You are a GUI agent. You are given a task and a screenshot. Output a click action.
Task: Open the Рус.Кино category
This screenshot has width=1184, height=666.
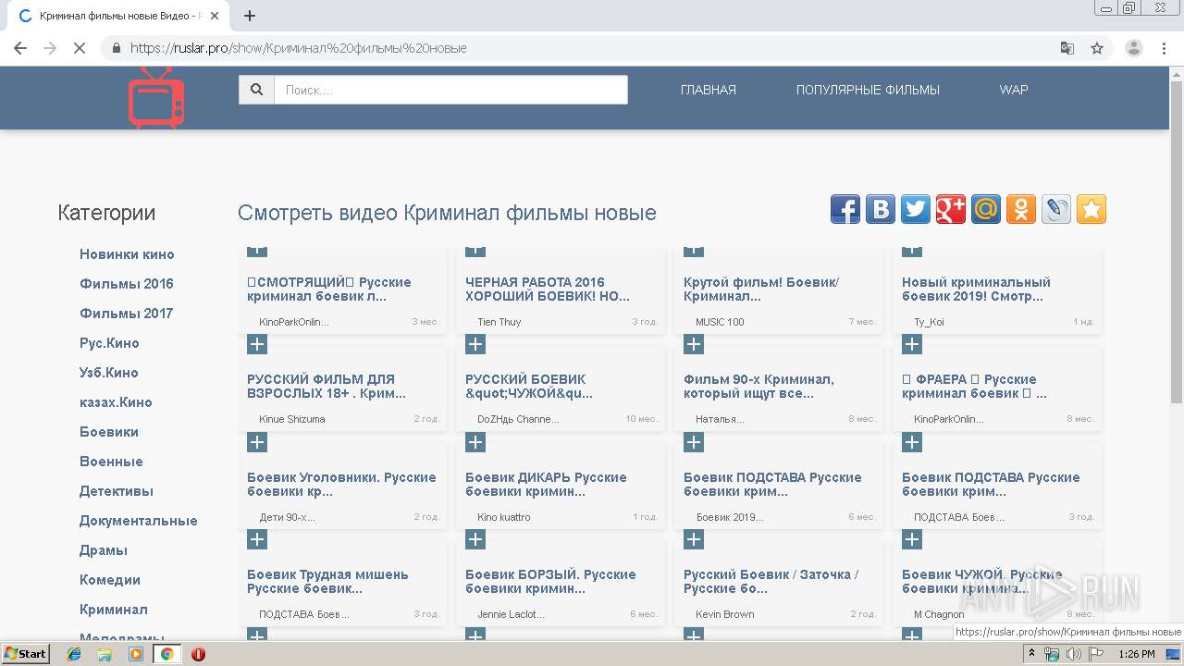click(x=109, y=343)
